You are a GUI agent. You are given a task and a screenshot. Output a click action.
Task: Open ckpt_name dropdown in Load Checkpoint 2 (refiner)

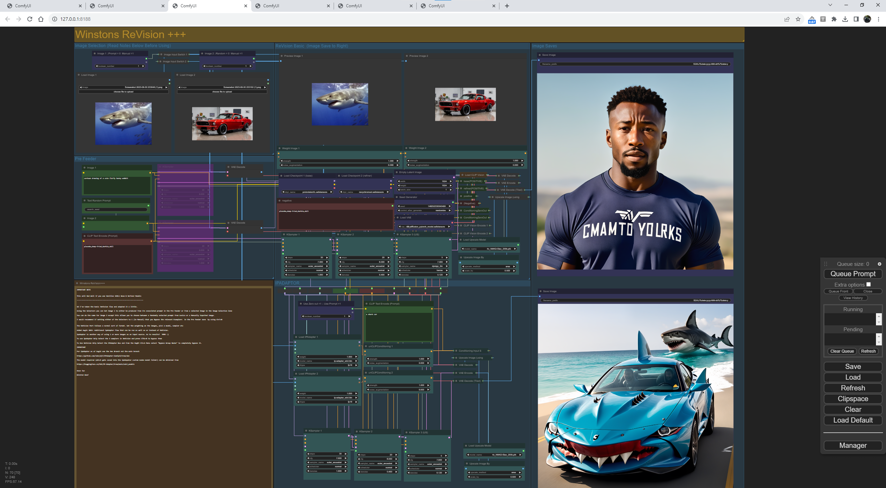click(x=365, y=192)
